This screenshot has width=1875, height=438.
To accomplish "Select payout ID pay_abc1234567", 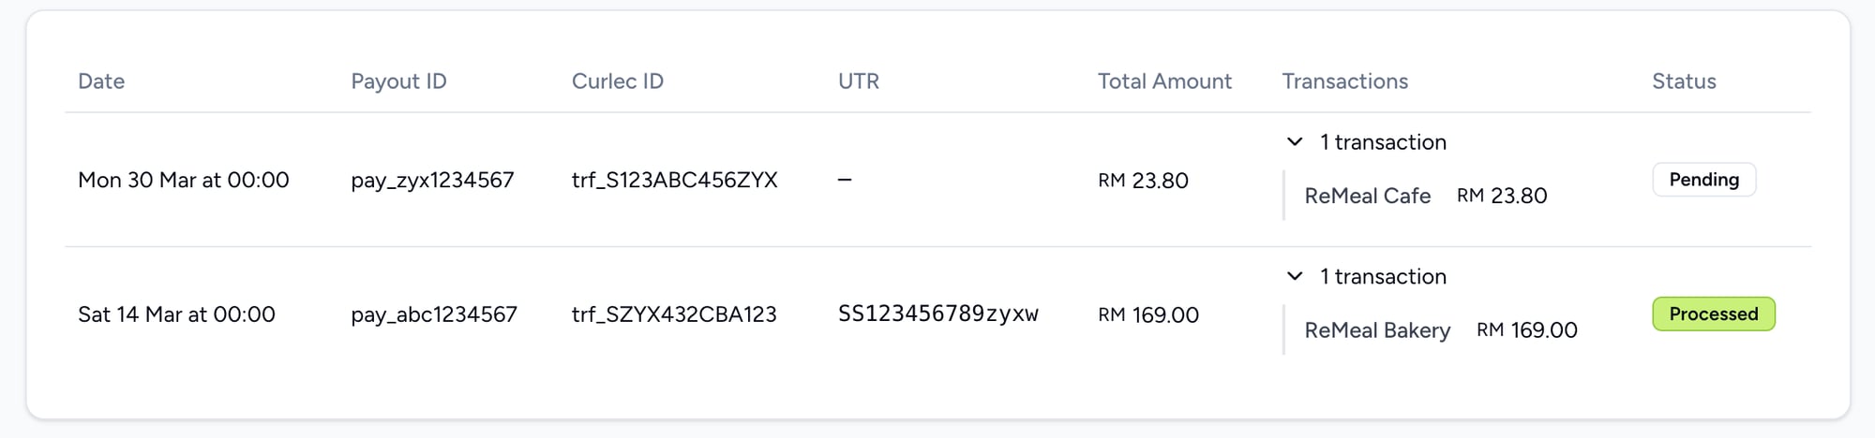I will pyautogui.click(x=434, y=314).
